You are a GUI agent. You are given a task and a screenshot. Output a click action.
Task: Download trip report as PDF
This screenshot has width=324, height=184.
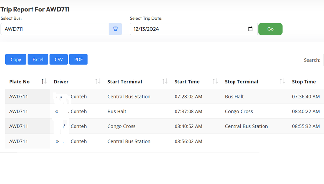pos(78,60)
